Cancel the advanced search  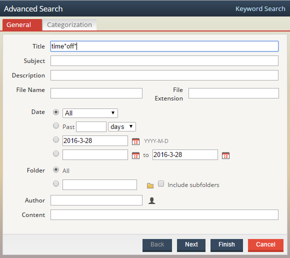tap(265, 245)
